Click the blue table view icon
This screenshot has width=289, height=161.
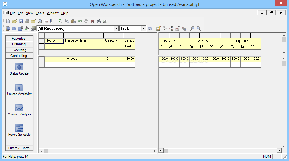point(14,29)
